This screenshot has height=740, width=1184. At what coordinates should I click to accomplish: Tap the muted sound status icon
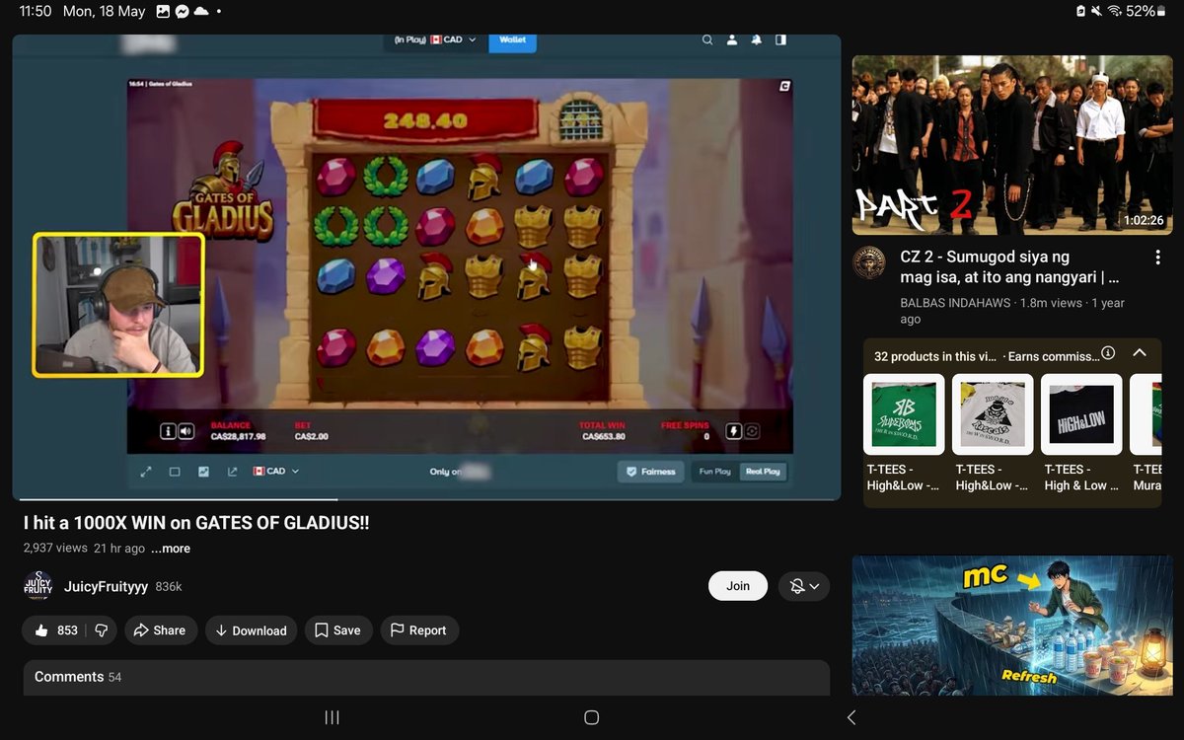1097,11
